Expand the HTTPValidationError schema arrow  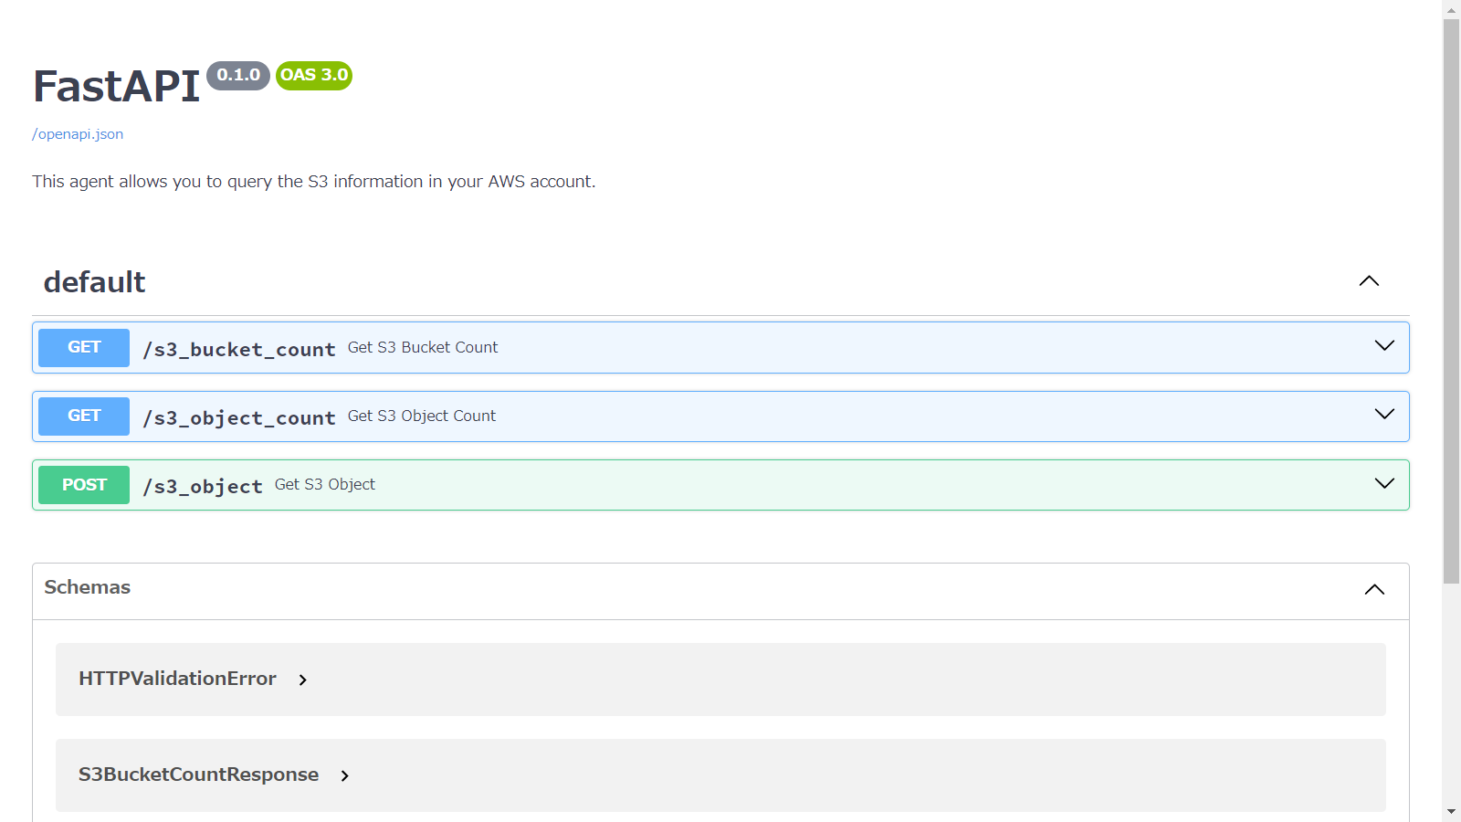point(303,680)
